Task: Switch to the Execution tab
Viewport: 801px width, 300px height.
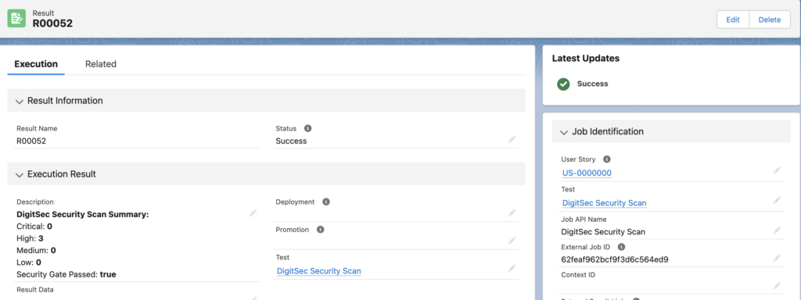Action: (x=36, y=64)
